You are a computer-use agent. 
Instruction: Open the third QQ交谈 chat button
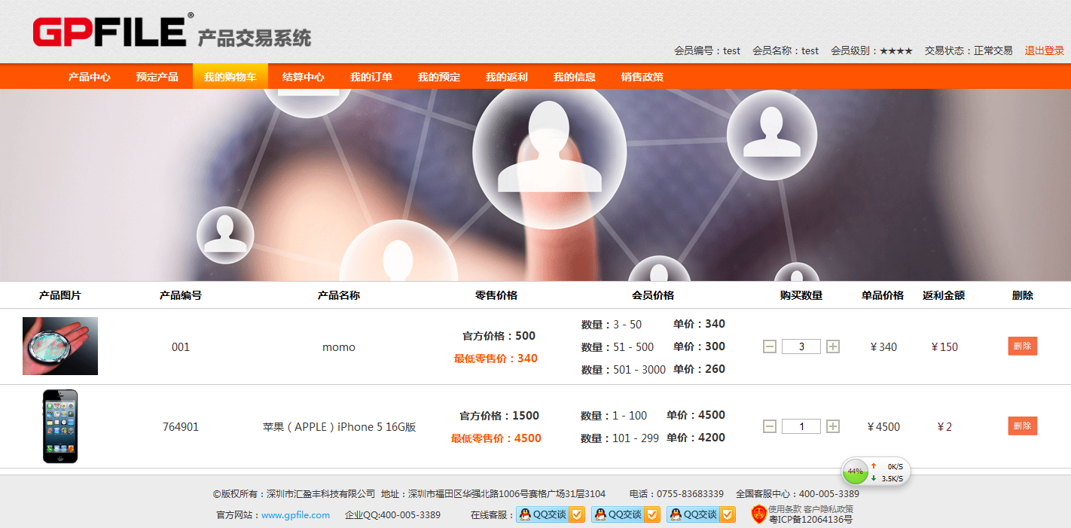701,514
